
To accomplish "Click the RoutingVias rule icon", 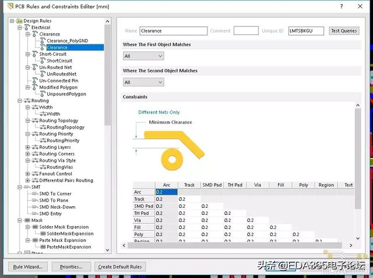I will [x=43, y=167].
